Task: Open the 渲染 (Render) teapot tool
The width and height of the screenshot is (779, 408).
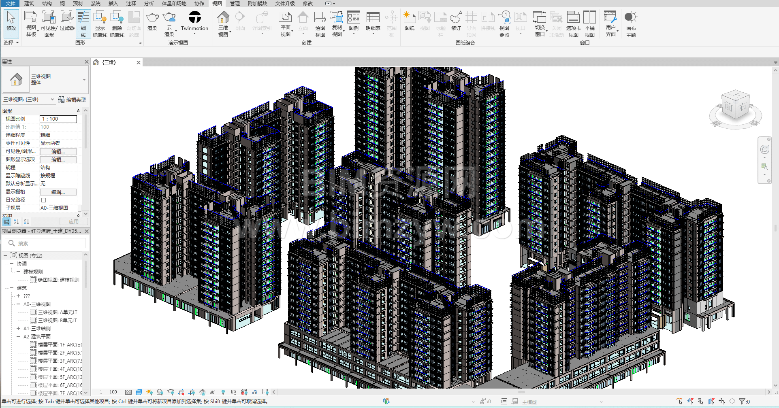Action: [x=152, y=19]
